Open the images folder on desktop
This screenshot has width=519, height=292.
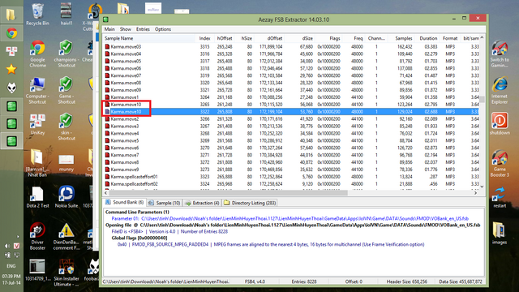[x=500, y=233]
